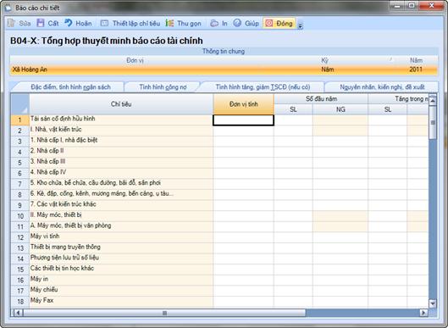Switch to Tình hình công nợ tab
The width and height of the screenshot is (448, 328).
pos(163,87)
